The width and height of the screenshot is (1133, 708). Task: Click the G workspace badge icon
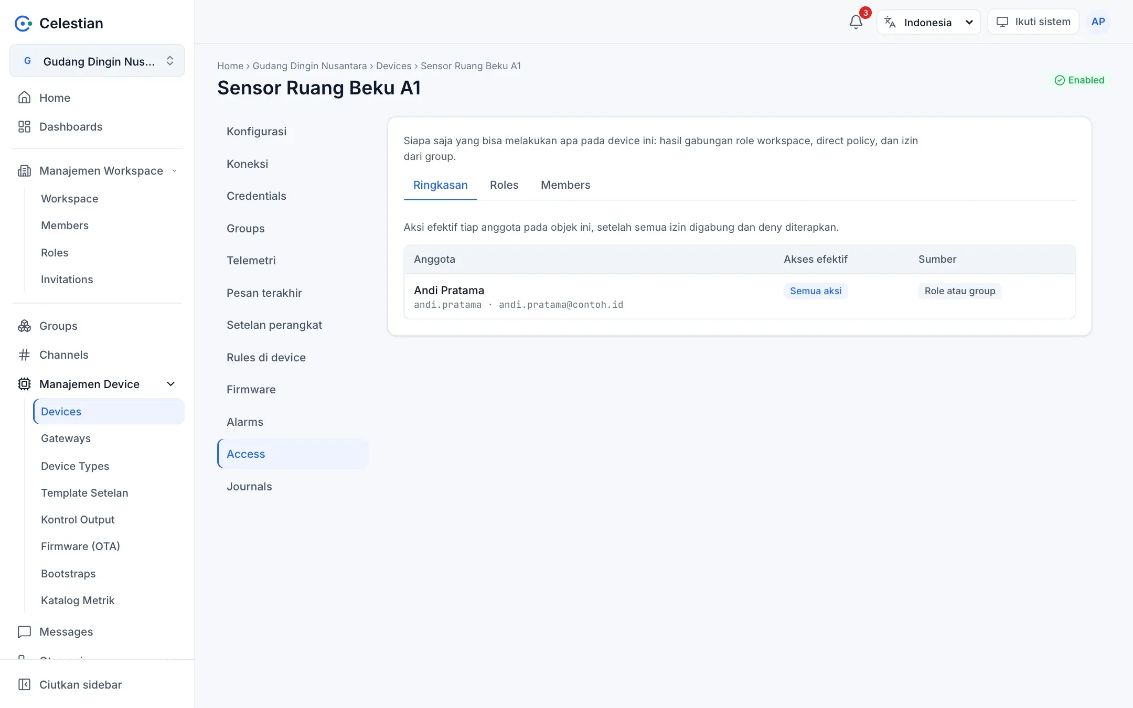[x=27, y=61]
